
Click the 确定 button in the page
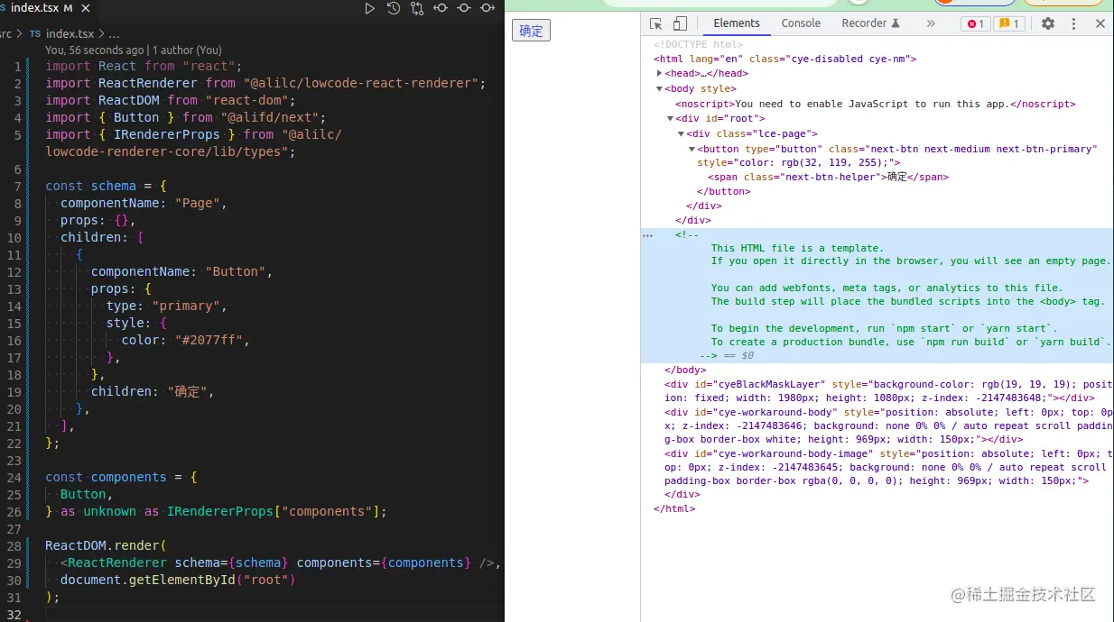531,30
